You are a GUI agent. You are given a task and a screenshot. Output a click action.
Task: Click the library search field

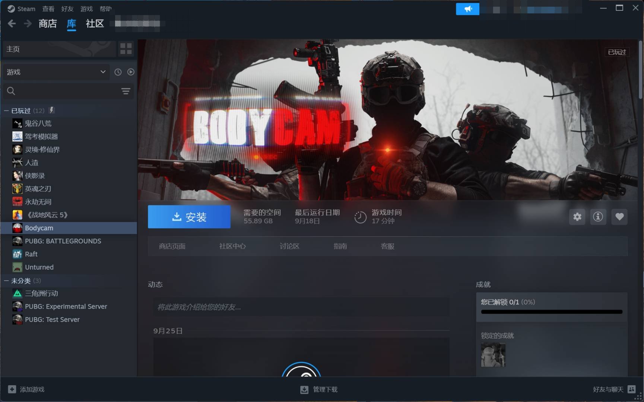62,91
